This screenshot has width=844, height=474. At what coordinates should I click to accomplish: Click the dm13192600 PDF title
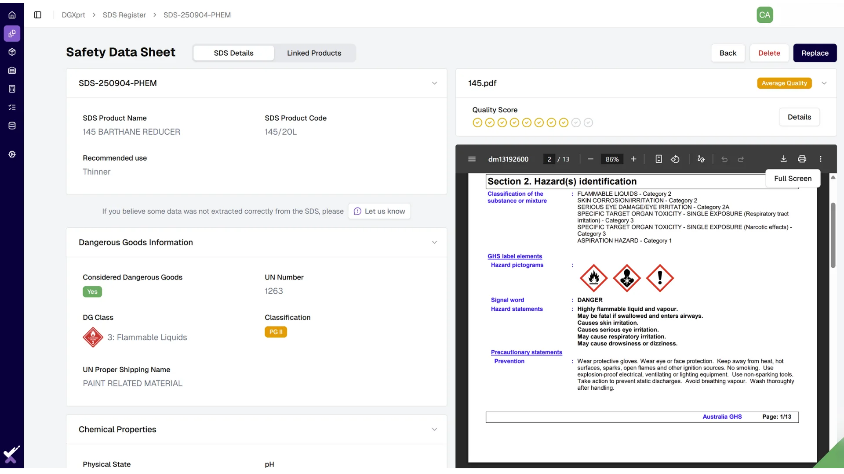coord(508,159)
